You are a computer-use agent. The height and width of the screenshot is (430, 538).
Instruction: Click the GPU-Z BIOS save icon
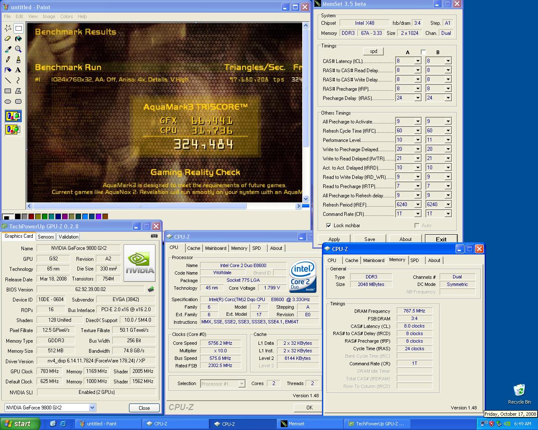151,289
